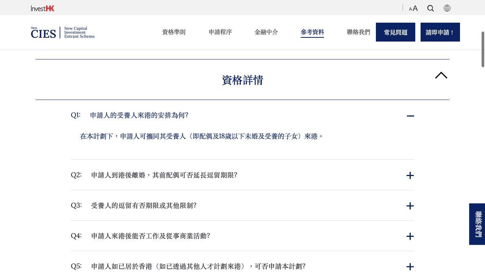485x272 pixels.
Task: Expand Q3 plus icon about 受養人的逗留
Action: pos(410,206)
